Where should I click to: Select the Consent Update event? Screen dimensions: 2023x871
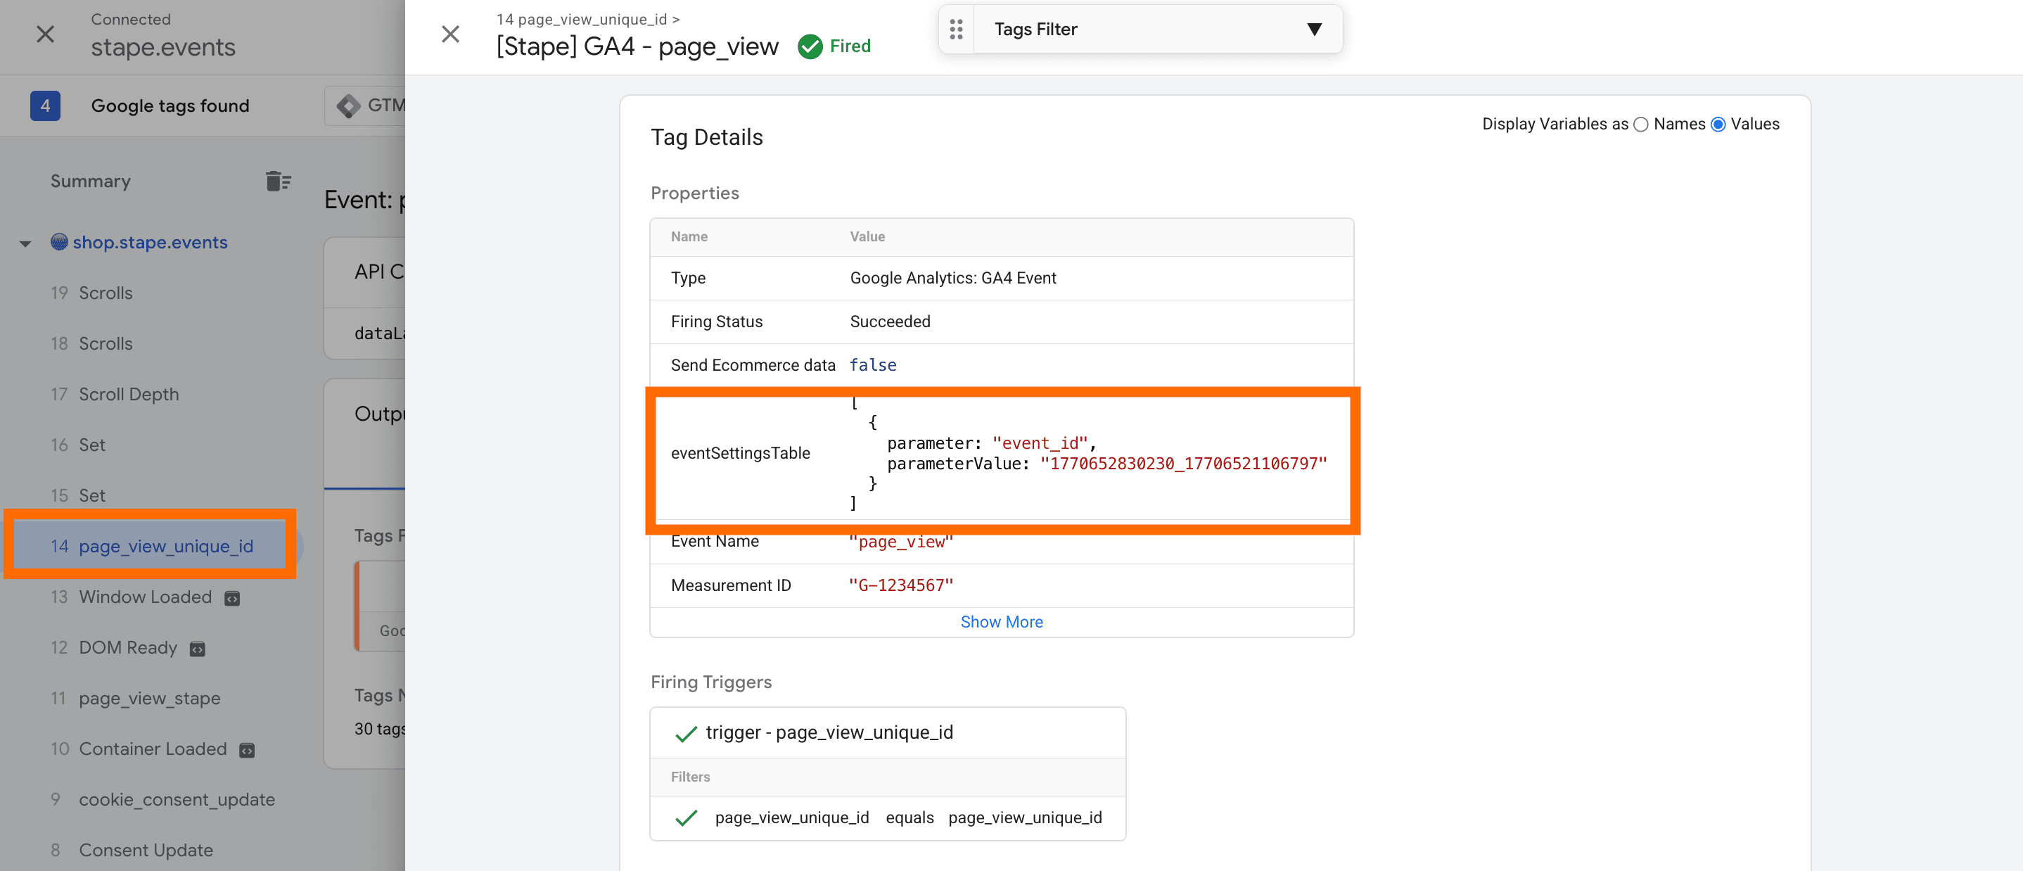(x=146, y=850)
